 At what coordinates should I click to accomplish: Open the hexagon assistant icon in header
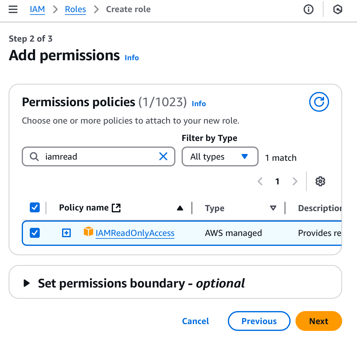click(337, 10)
